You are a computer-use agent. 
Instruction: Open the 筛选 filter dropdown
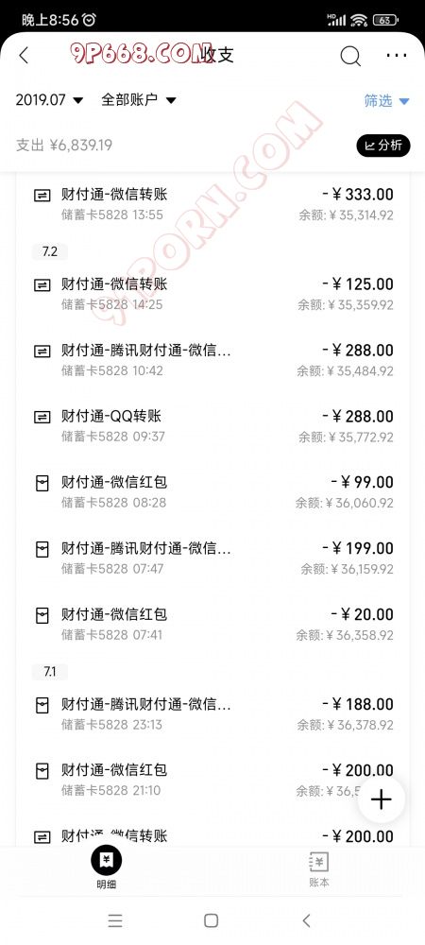pos(386,101)
